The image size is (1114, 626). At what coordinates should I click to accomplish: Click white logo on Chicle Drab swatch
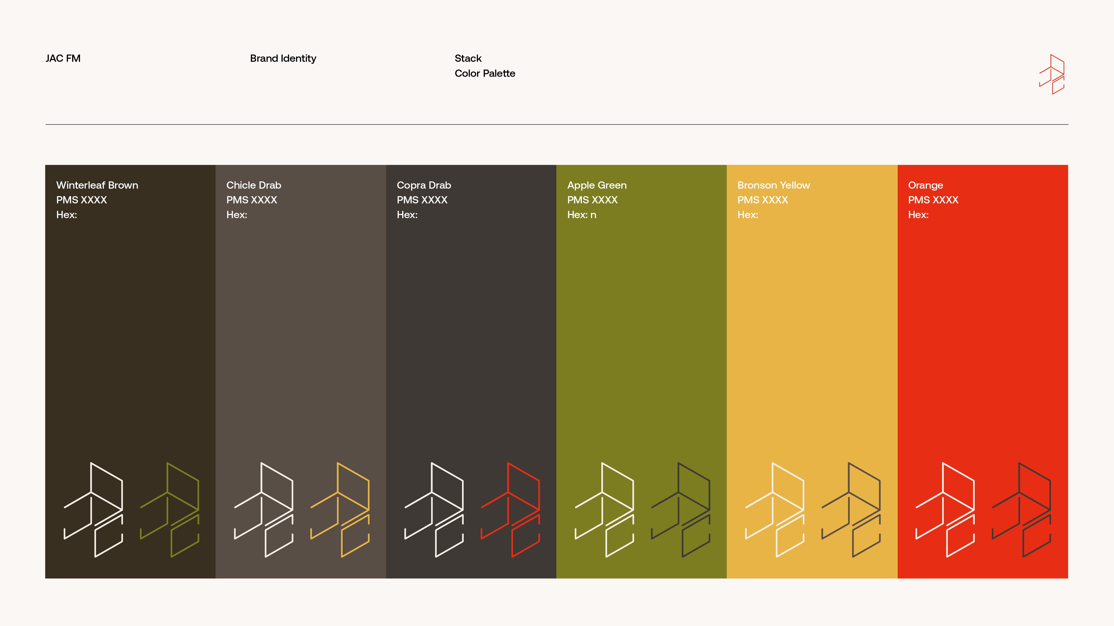coord(264,510)
